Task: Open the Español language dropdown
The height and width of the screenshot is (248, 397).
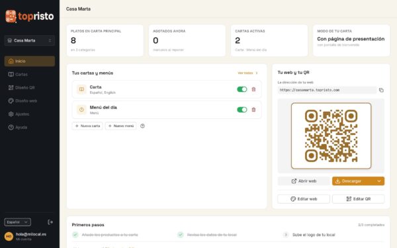Action: pos(17,222)
